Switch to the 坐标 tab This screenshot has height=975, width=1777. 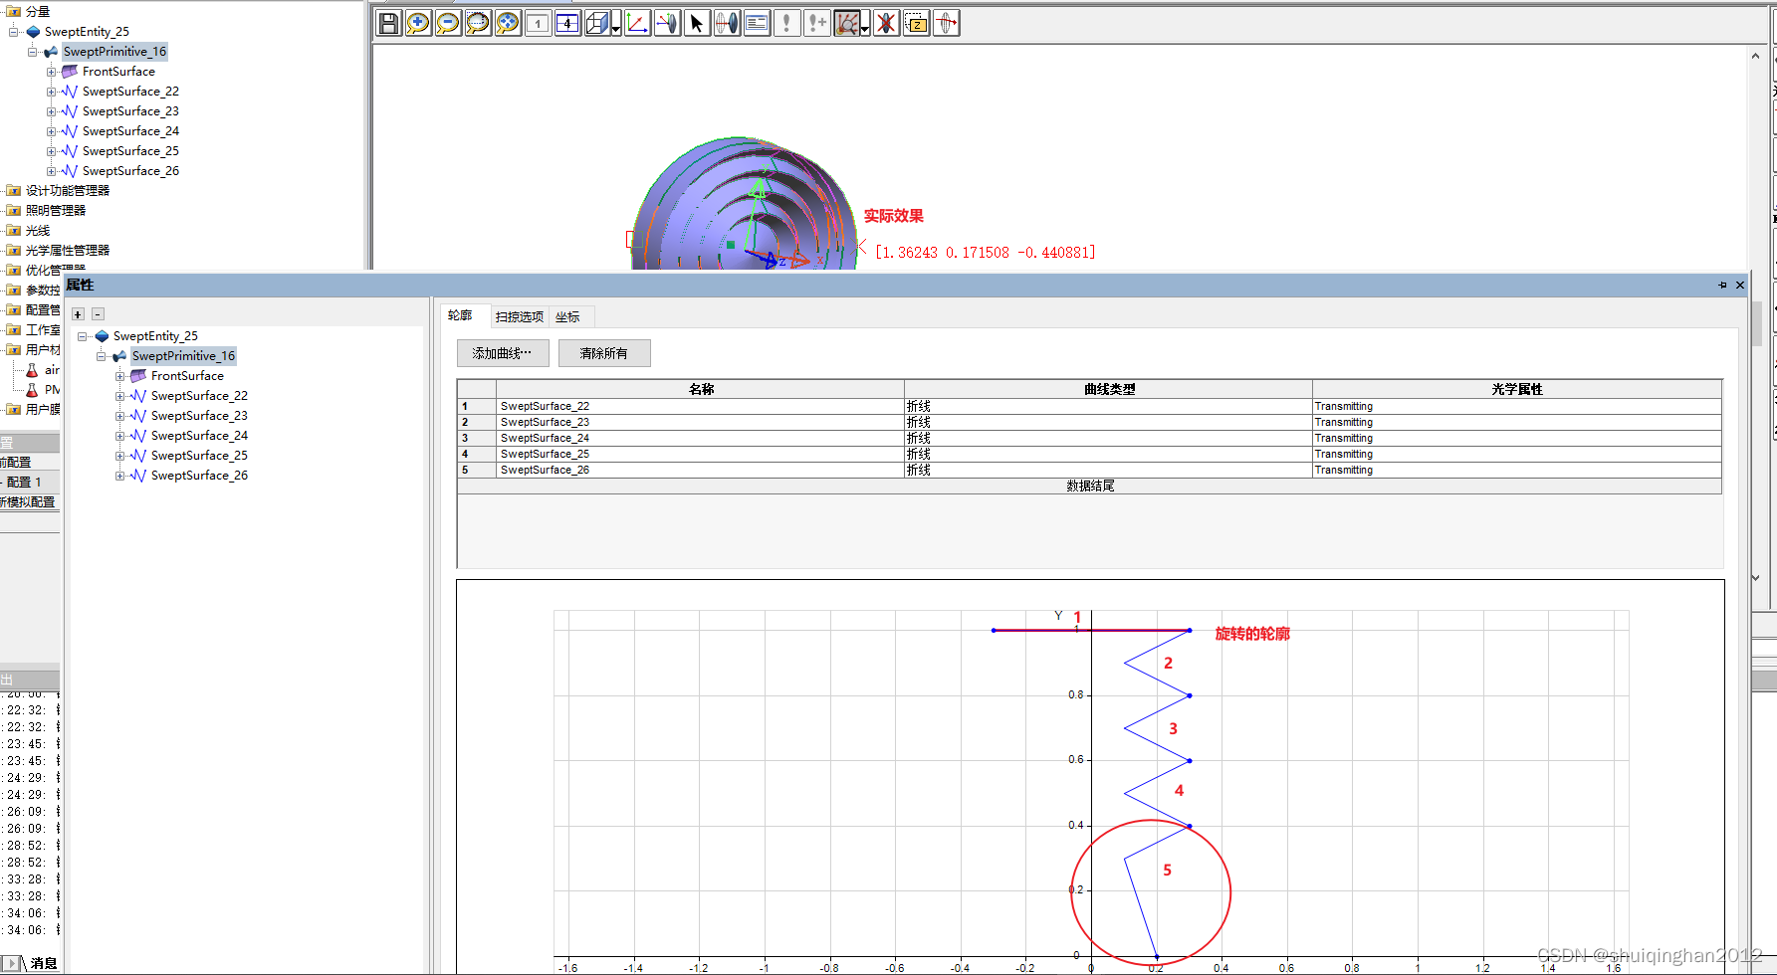tap(567, 317)
